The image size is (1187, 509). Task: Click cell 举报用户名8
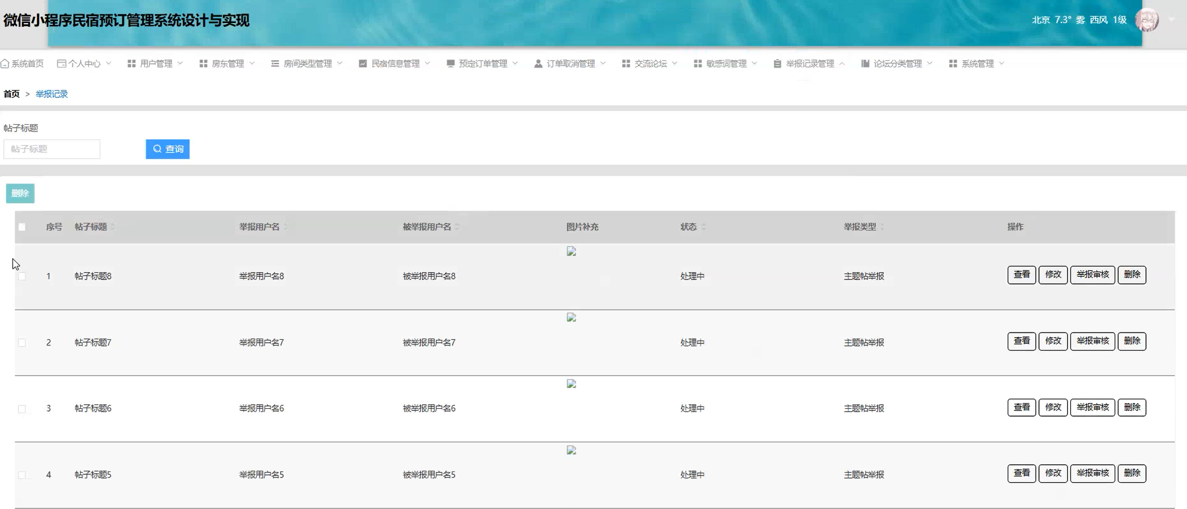click(x=262, y=276)
